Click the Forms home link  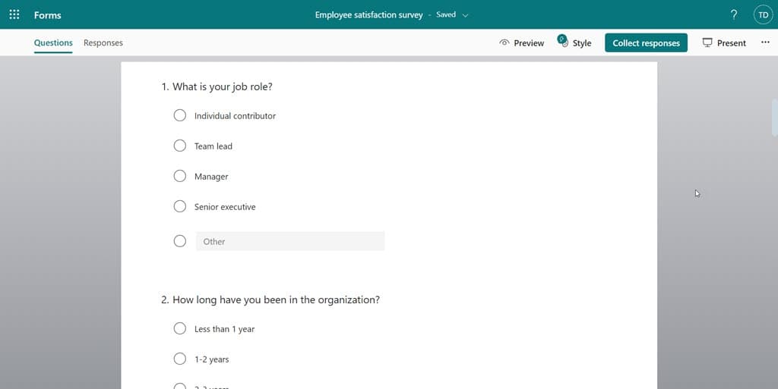coord(48,15)
